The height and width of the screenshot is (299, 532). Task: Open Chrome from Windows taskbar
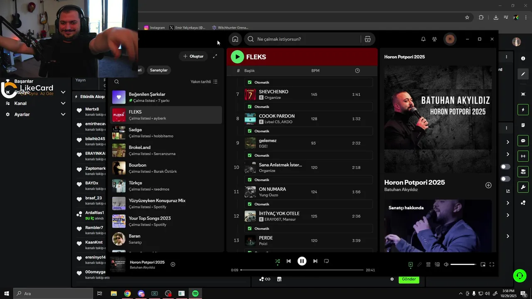[x=127, y=294]
